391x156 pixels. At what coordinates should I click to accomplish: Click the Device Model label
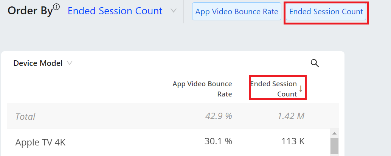(38, 63)
